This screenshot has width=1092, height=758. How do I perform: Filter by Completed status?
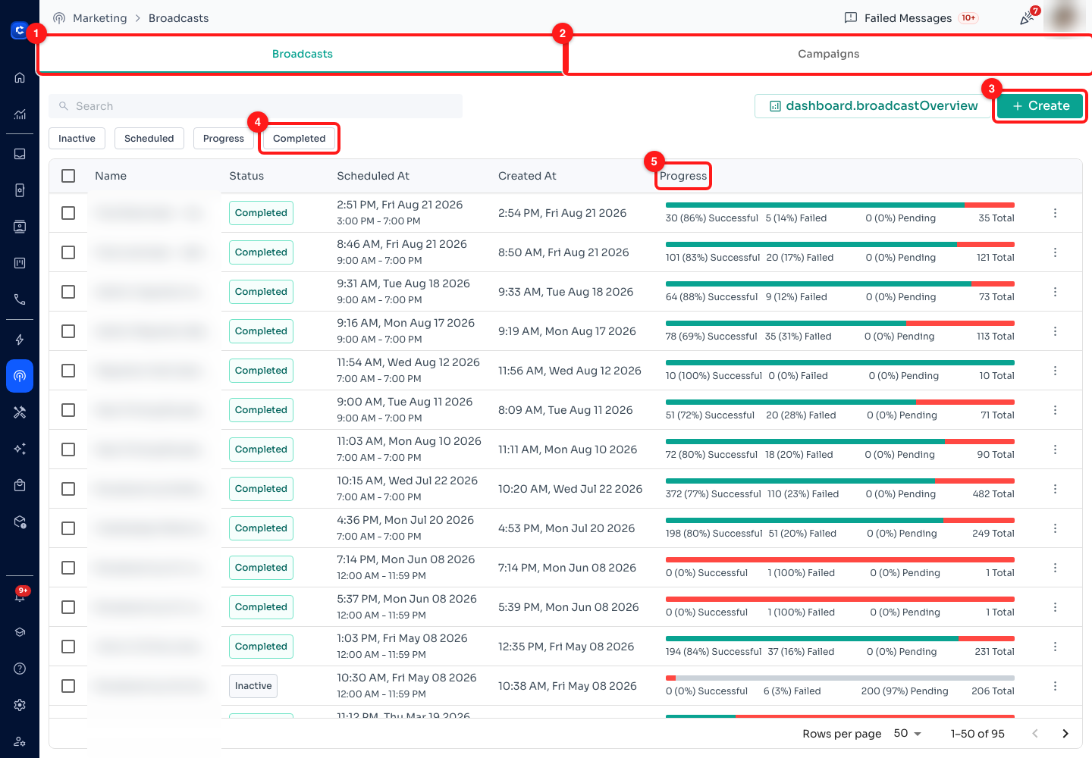coord(299,139)
